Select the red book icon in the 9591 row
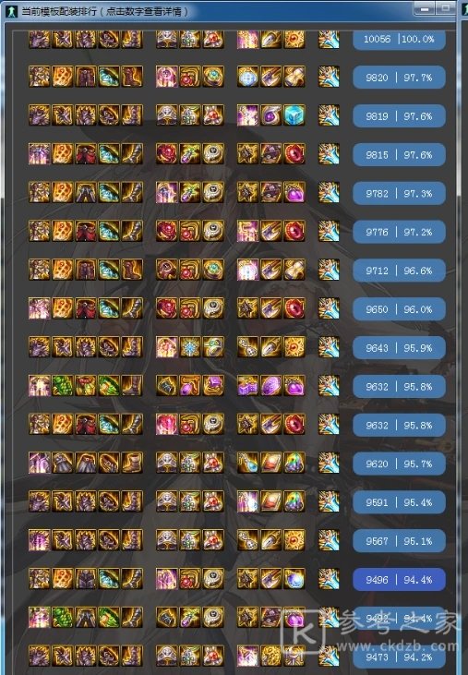 tap(271, 501)
